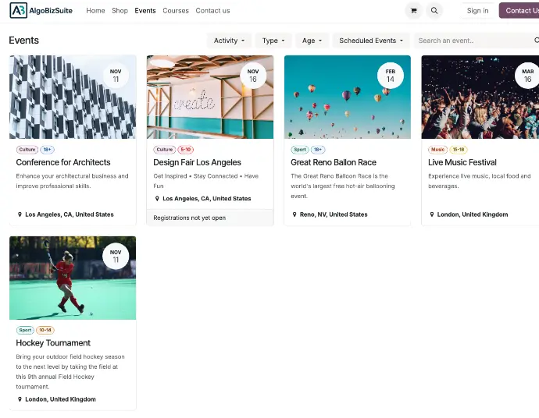Expand the Age filter dropdown

coord(312,41)
